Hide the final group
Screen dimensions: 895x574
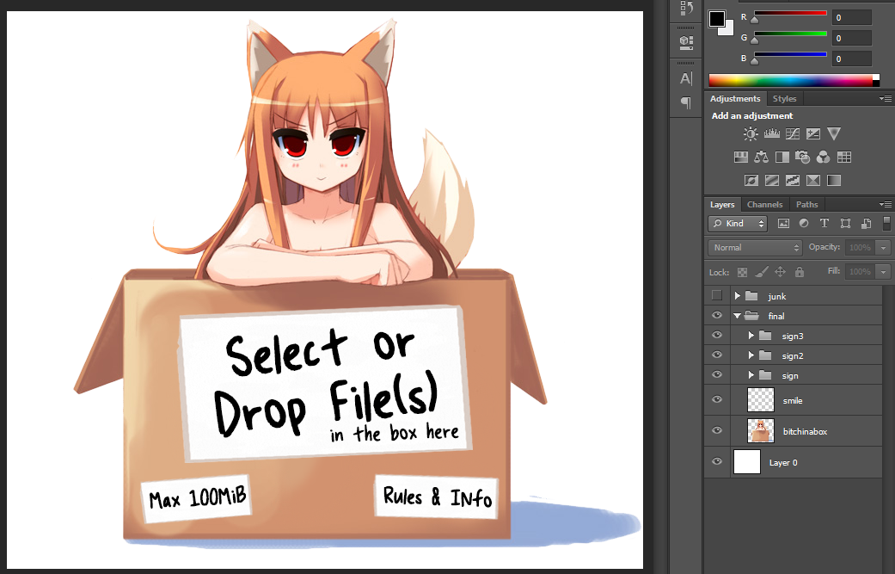click(x=717, y=315)
